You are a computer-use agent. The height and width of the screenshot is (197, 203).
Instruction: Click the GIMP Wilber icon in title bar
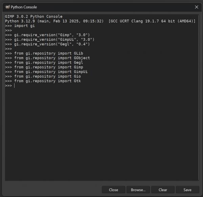point(7,7)
